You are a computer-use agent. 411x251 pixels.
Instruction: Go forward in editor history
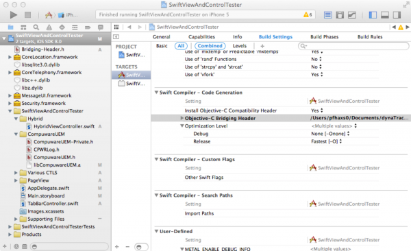click(140, 27)
